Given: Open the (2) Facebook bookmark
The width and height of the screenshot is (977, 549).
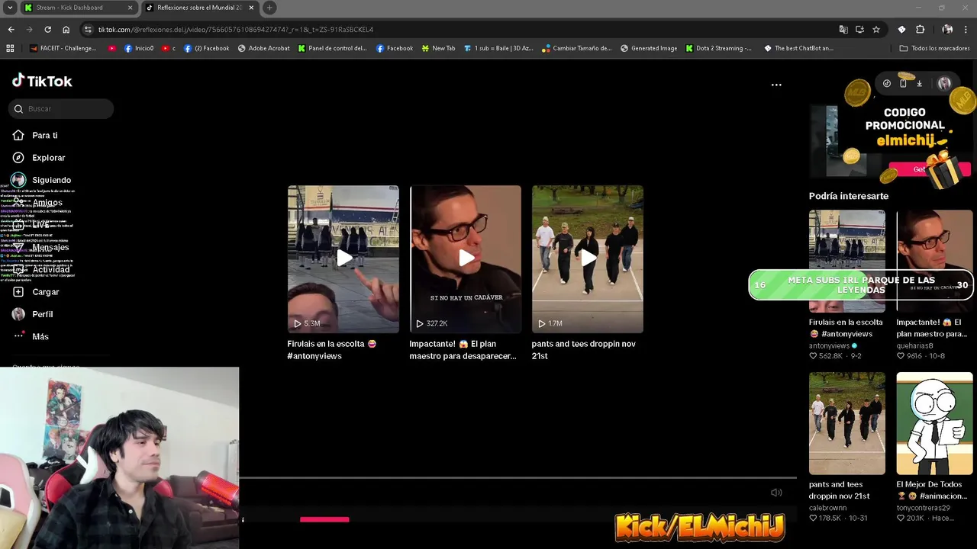Looking at the screenshot, I should (206, 48).
